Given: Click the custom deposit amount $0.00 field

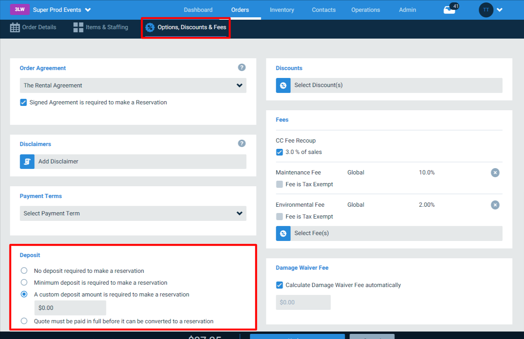Looking at the screenshot, I should pos(71,308).
